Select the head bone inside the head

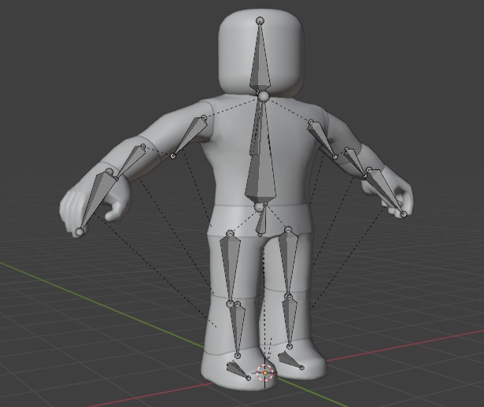click(x=260, y=59)
